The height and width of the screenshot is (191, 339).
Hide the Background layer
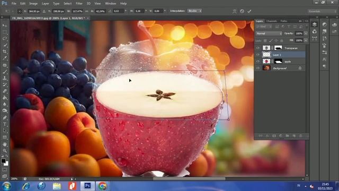(258, 68)
